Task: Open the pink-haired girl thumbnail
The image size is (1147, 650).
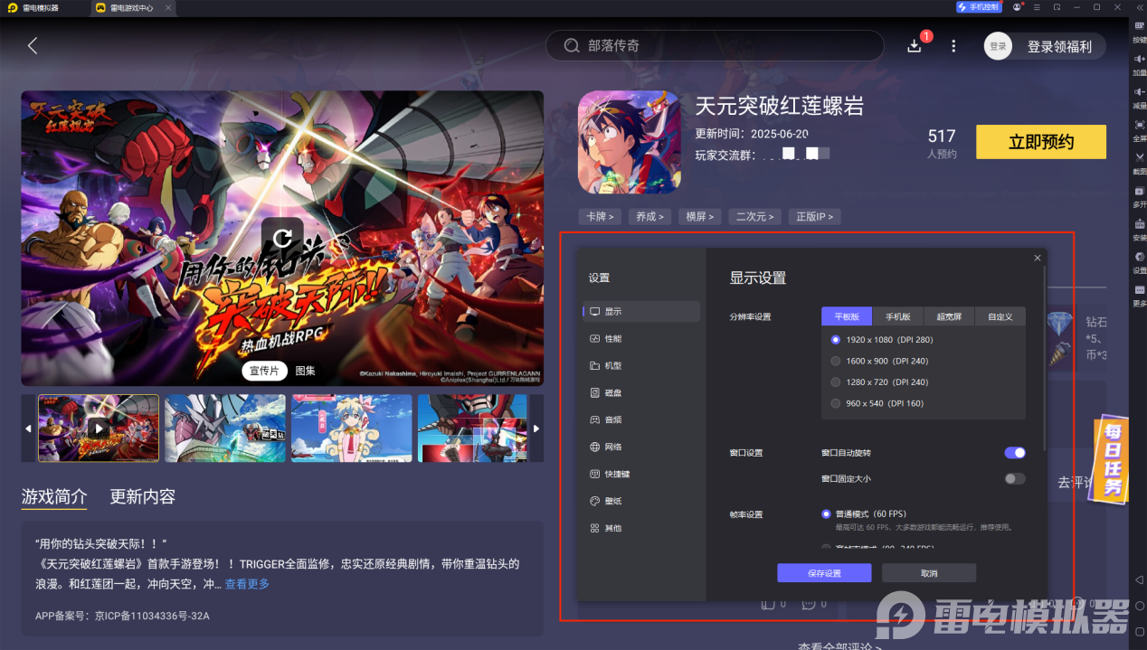Action: click(x=351, y=429)
